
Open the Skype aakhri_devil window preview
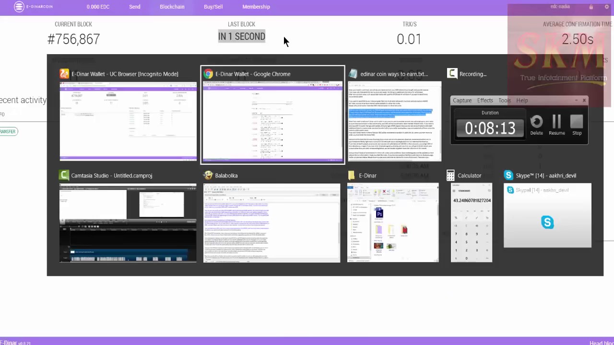click(x=547, y=216)
